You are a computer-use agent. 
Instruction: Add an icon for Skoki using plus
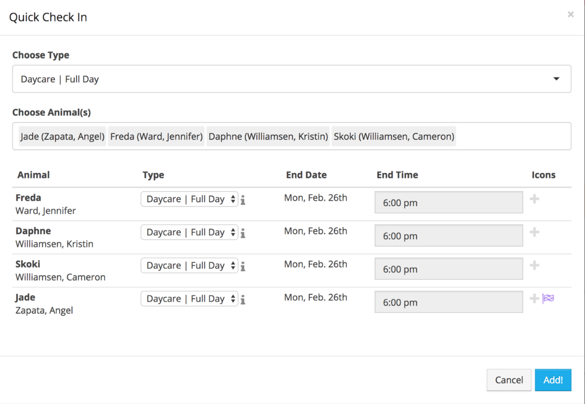point(534,265)
